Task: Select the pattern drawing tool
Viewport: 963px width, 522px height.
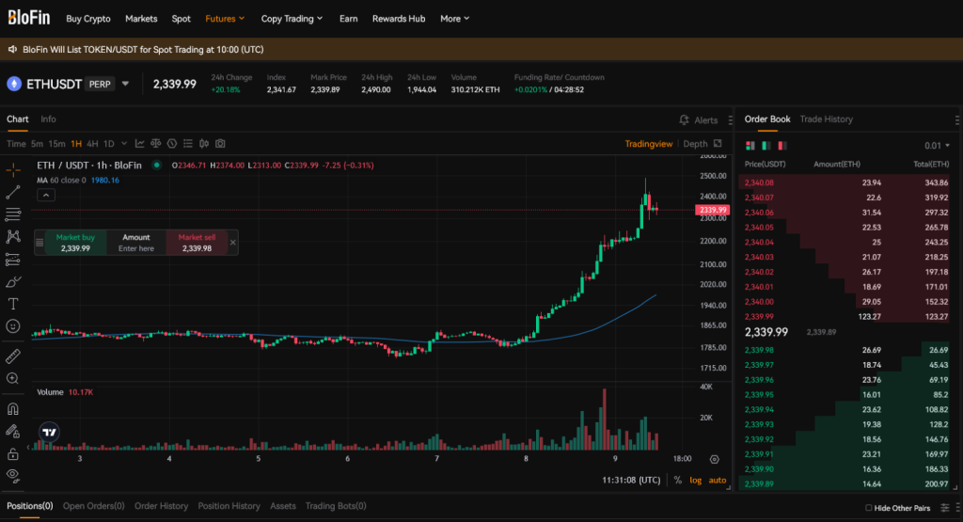Action: coord(13,236)
